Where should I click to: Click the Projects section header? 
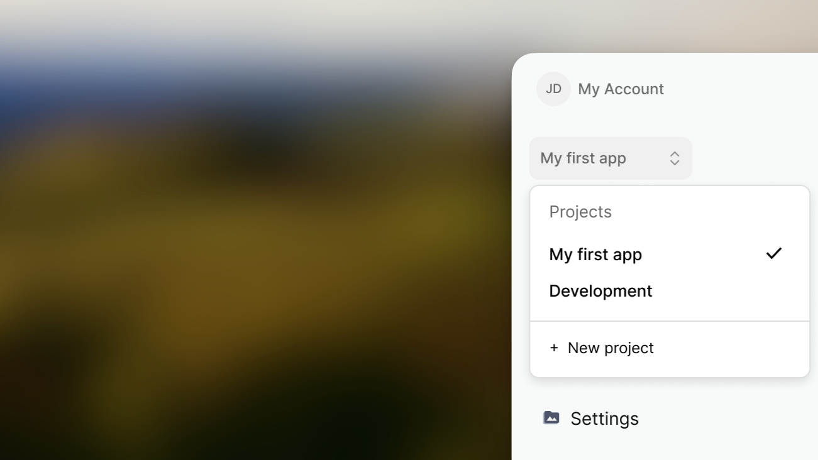[x=580, y=211]
